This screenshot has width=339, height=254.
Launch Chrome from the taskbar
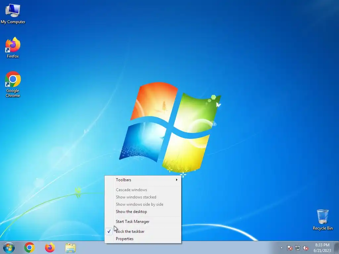29,247
